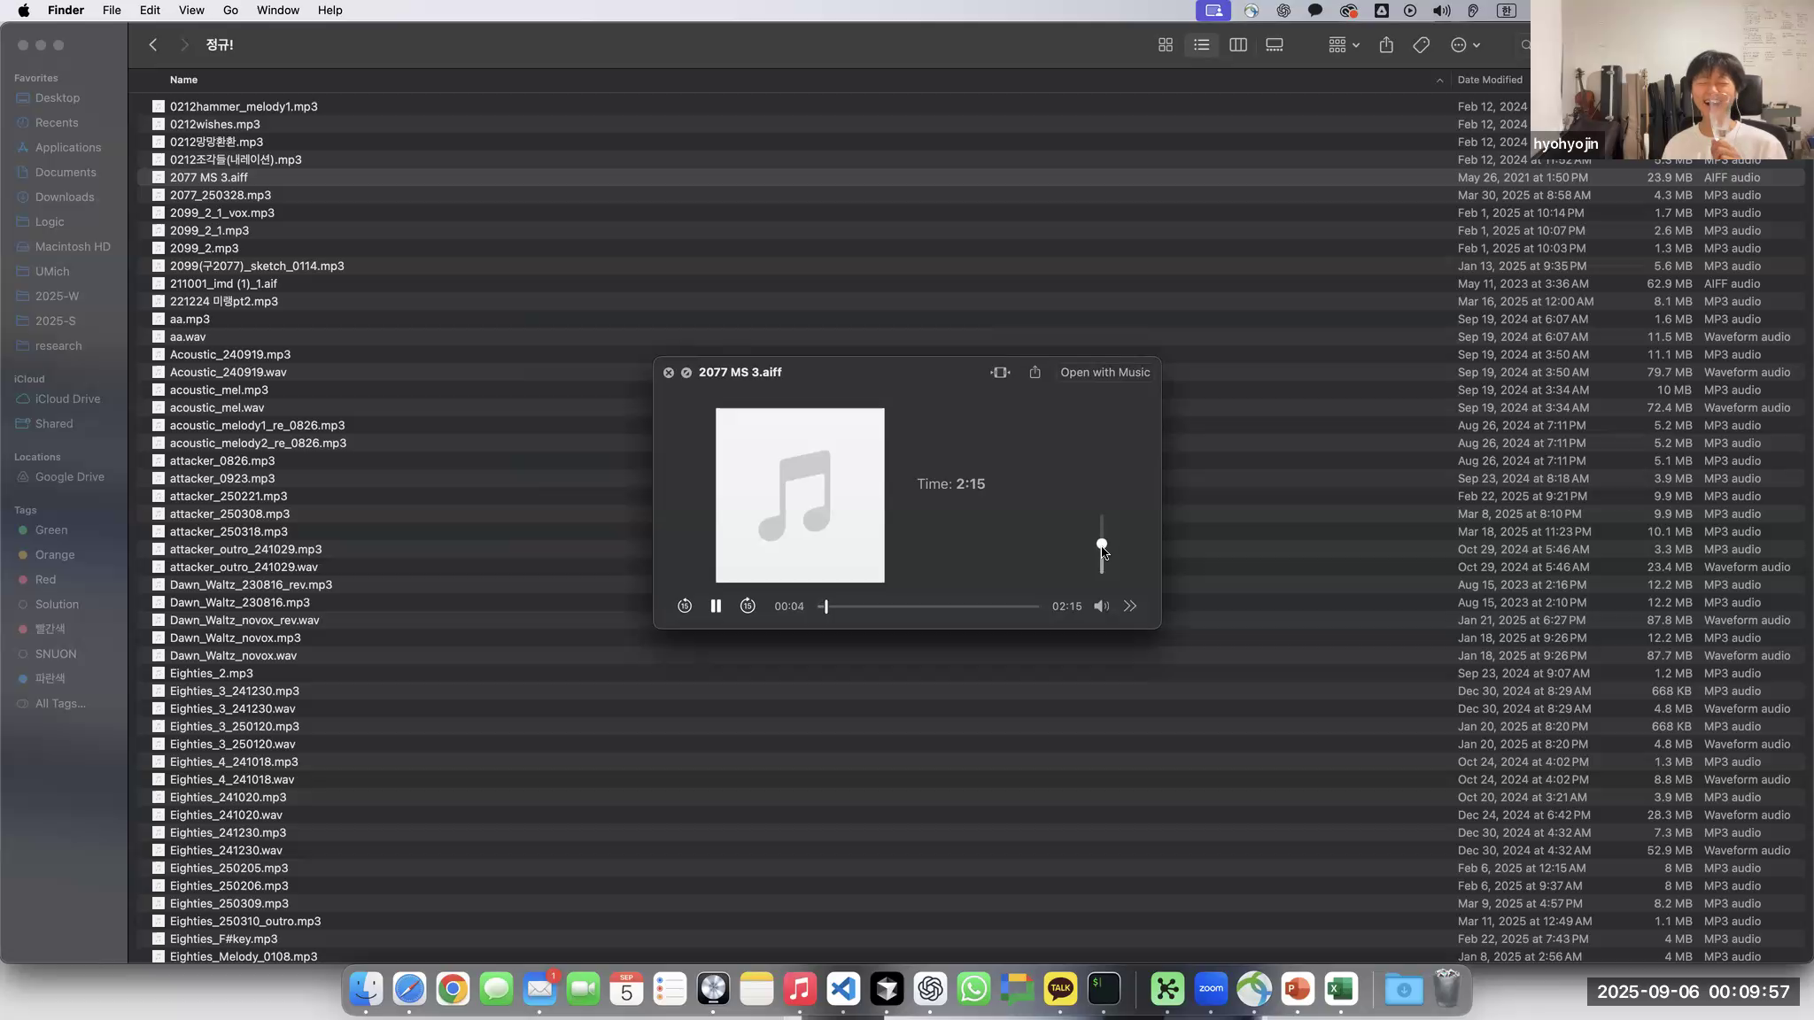
Task: Switch Finder to icon view
Action: (x=1166, y=45)
